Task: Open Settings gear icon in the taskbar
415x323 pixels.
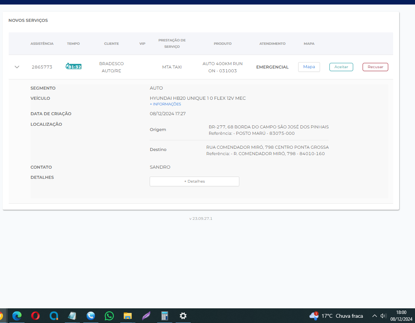Action: (183, 316)
